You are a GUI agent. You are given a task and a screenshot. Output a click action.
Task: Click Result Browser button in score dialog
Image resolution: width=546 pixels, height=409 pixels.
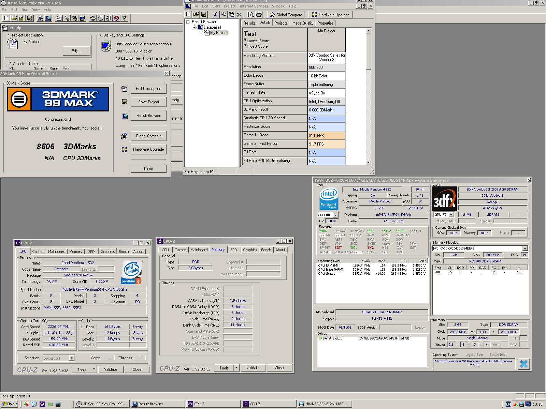point(148,116)
